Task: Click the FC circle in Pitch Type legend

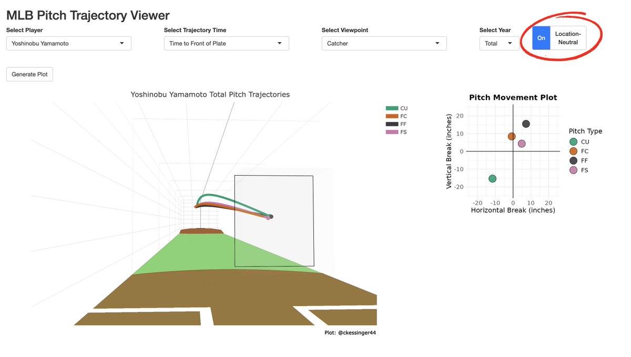Action: tap(573, 151)
